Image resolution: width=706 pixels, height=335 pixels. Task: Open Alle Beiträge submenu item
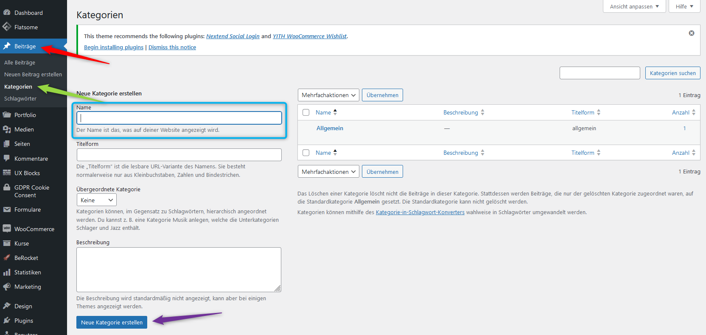[x=20, y=62]
